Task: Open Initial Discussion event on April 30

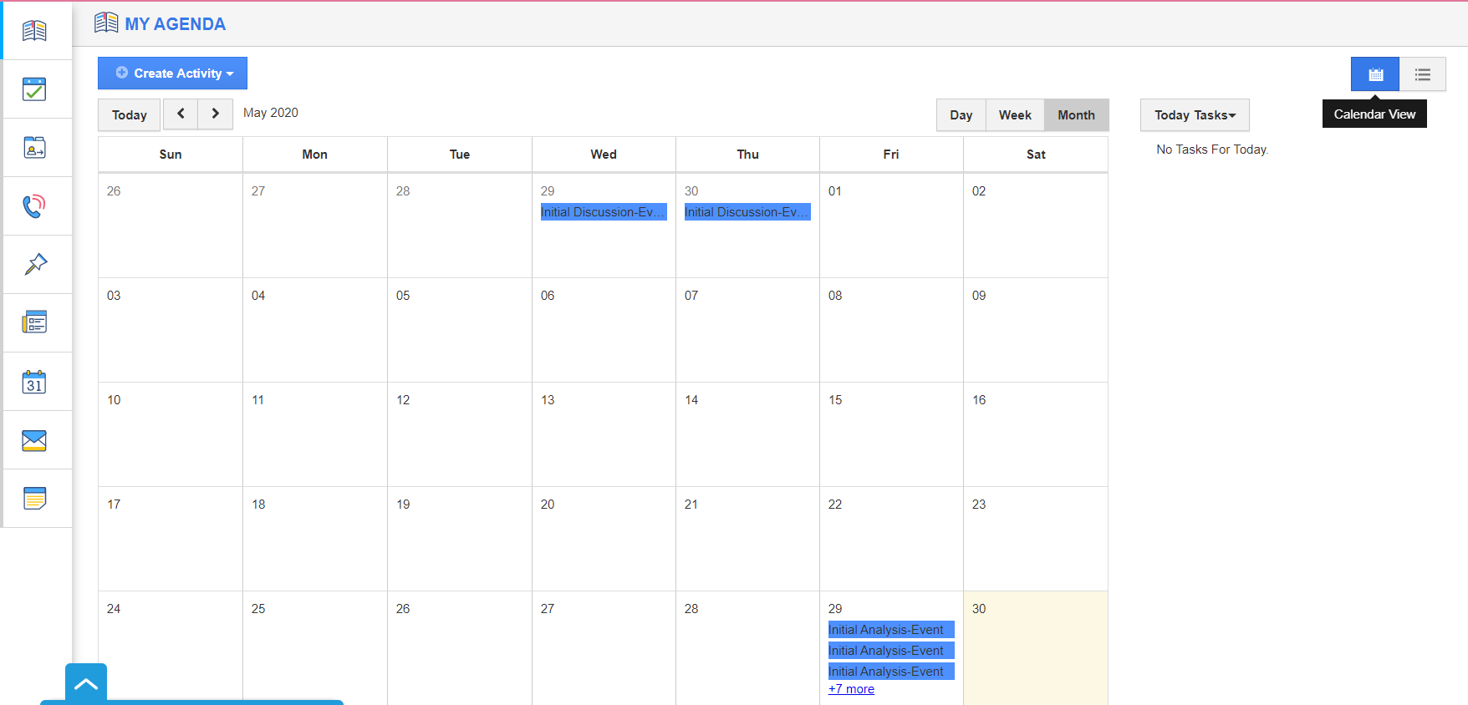Action: [747, 212]
